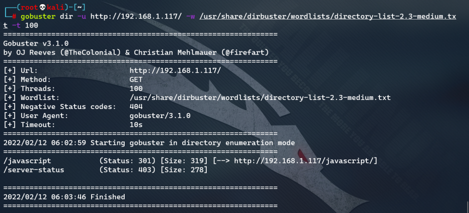The height and width of the screenshot is (213, 469).
Task: Click the @firefart author handle
Action: click(245, 52)
